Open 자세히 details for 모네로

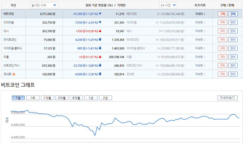(200, 74)
